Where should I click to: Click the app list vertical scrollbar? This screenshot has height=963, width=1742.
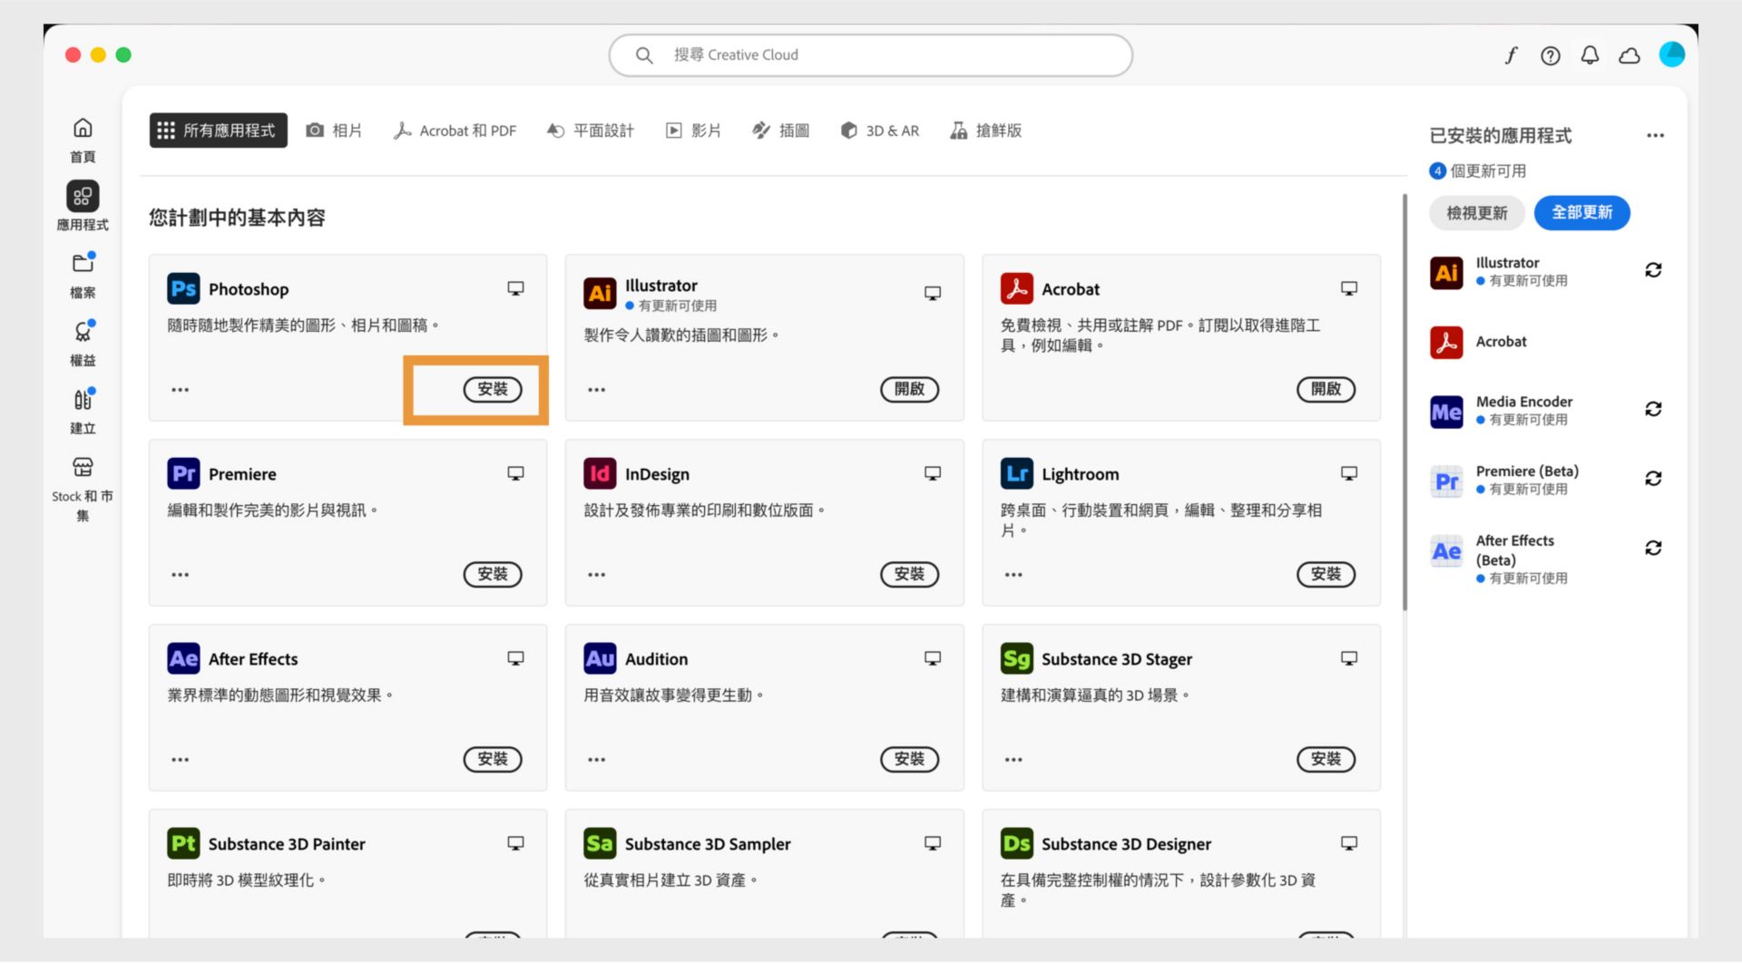1404,402
